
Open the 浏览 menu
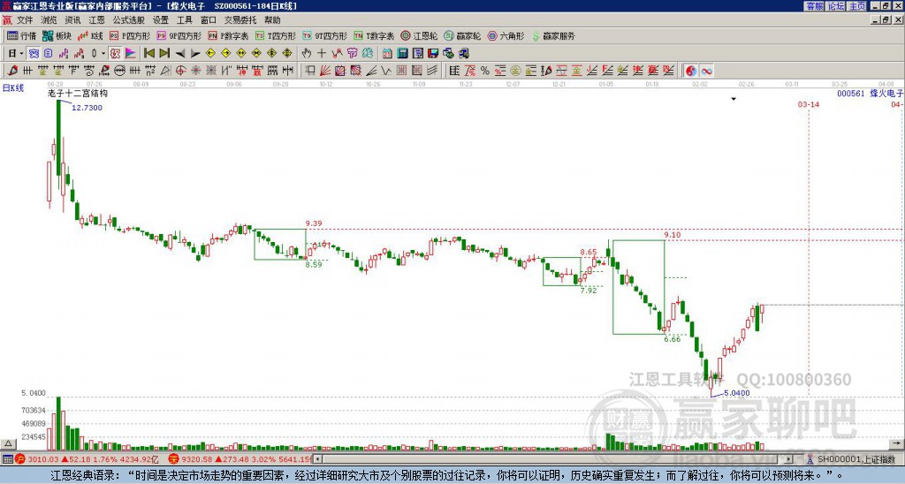pyautogui.click(x=49, y=20)
